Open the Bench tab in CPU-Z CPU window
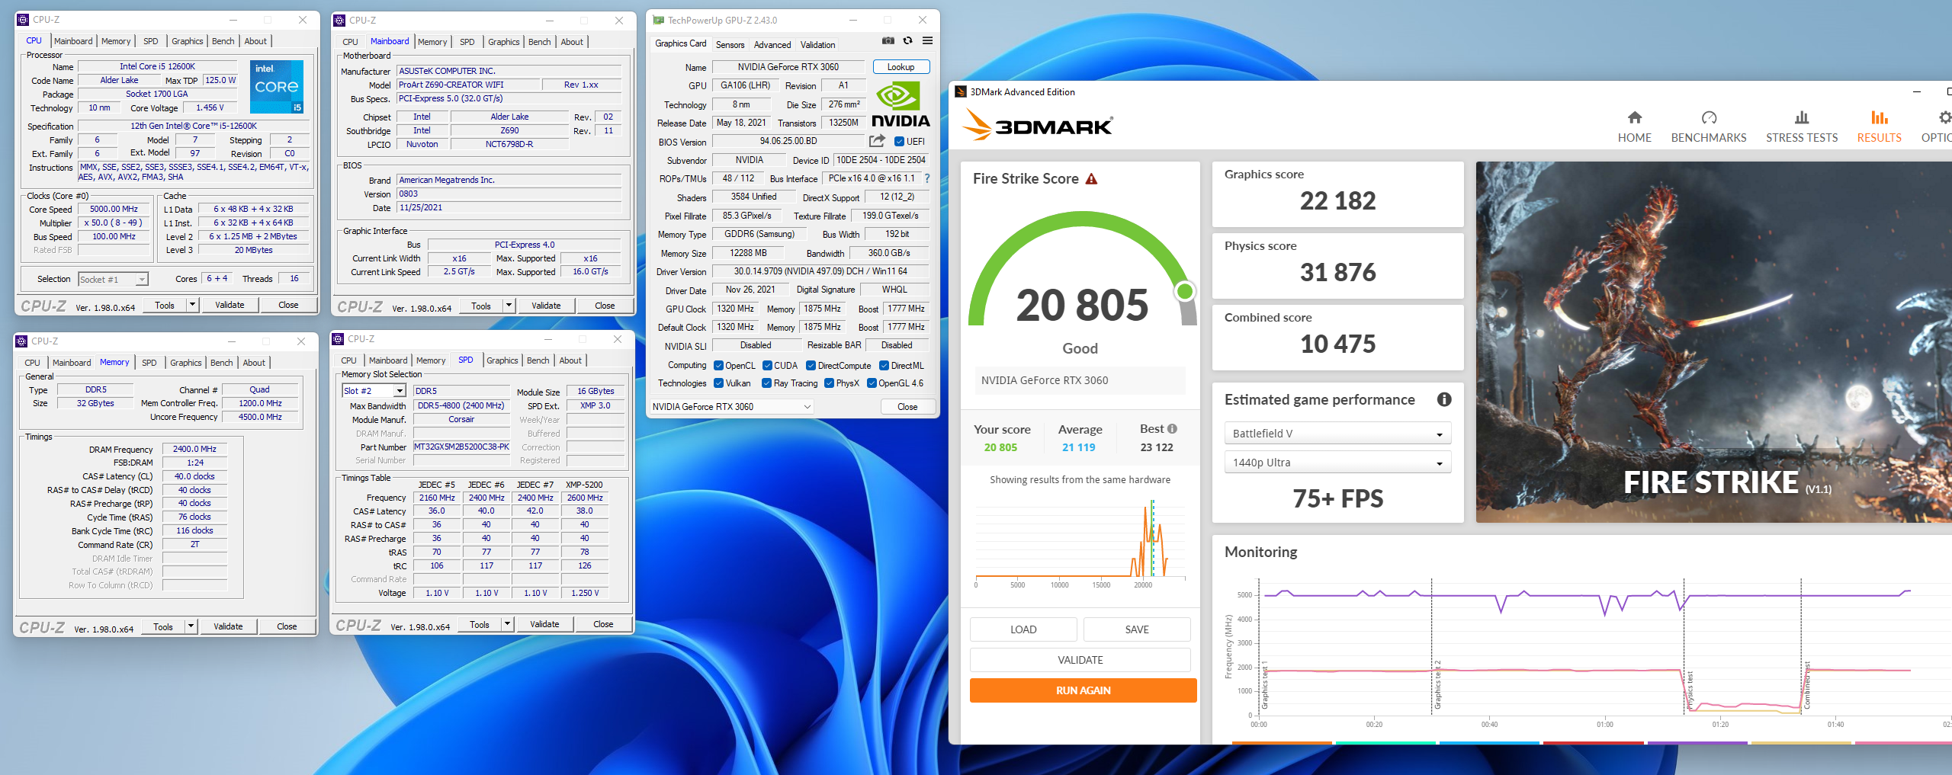 [x=223, y=41]
